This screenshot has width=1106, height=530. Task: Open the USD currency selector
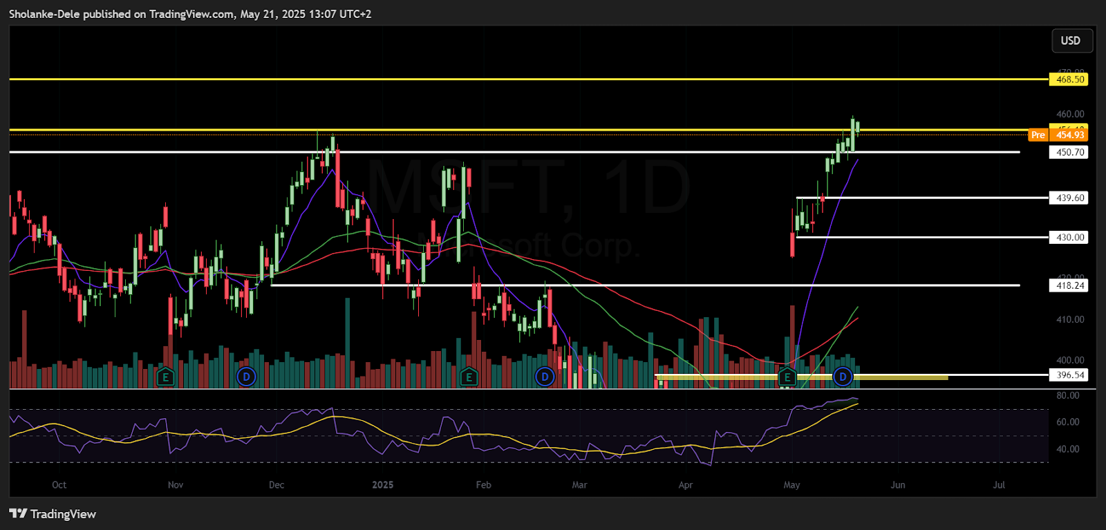coord(1071,41)
